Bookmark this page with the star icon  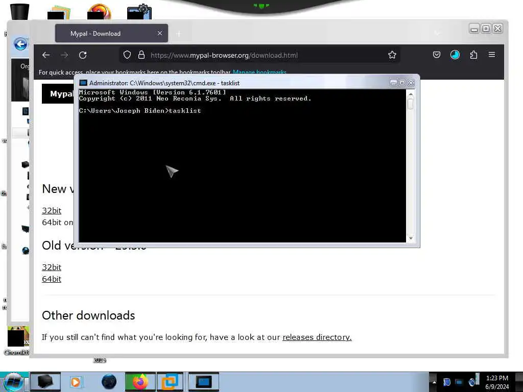click(392, 55)
